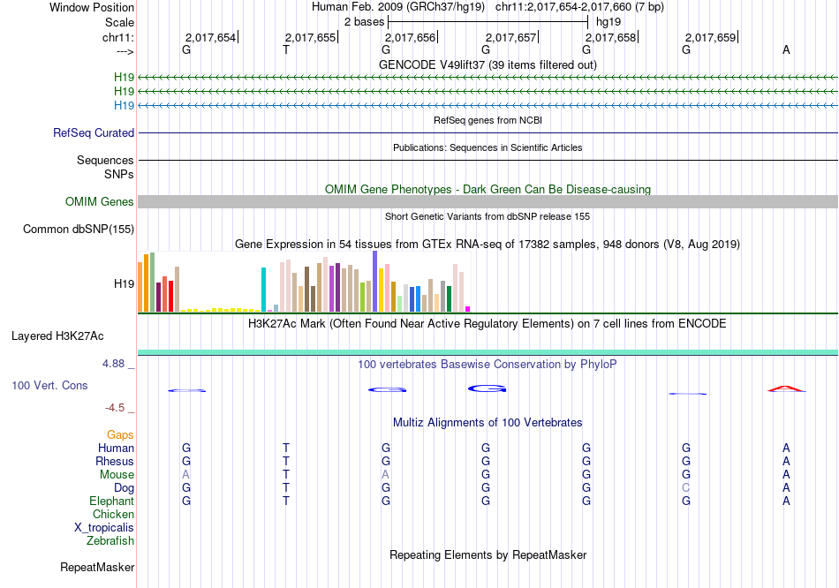This screenshot has width=839, height=588.
Task: Click the cyan bar in the GTEx chart
Action: click(x=264, y=290)
